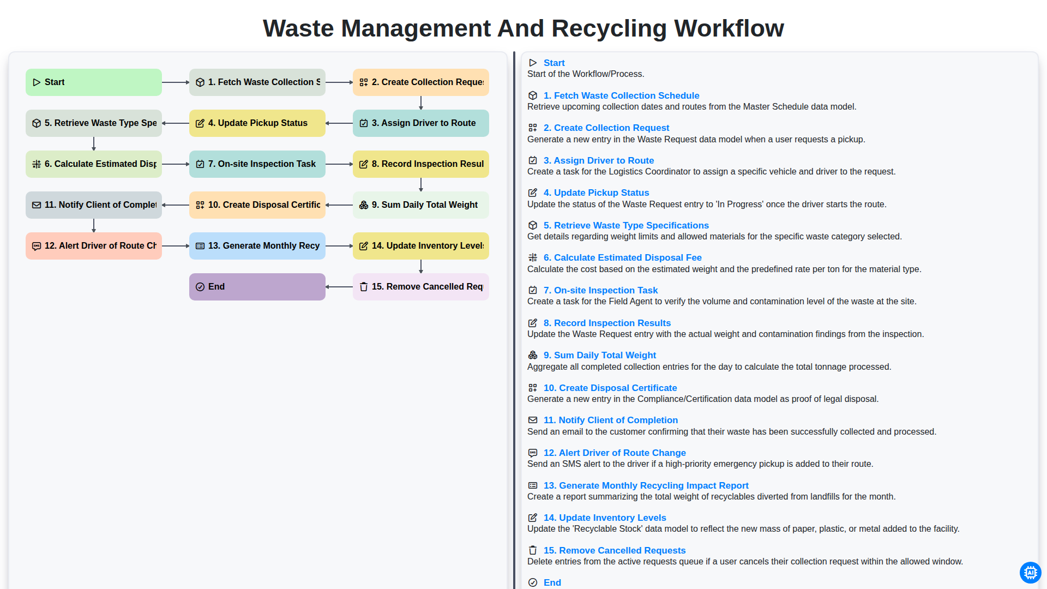Open the 7. On-site Inspection Task link

[x=600, y=290]
